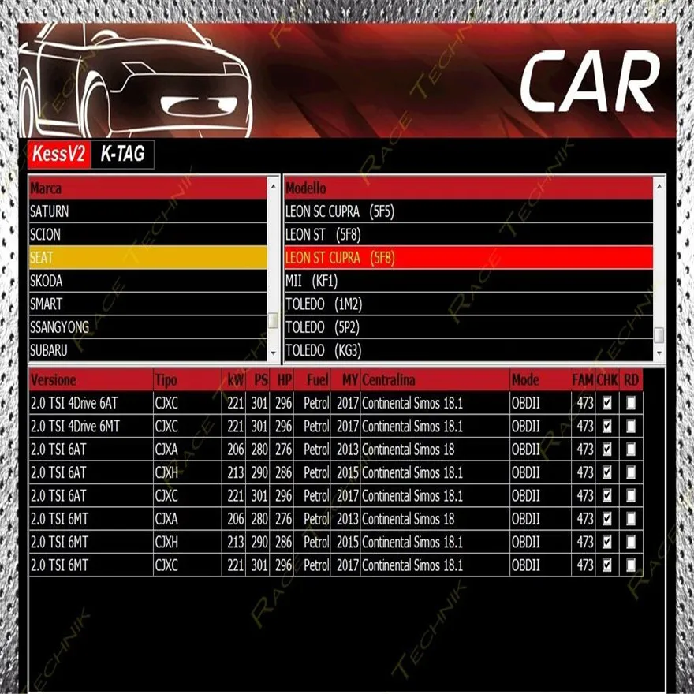Image resolution: width=694 pixels, height=694 pixels.
Task: Click the Modello list scrollbar thumb
Action: pos(659,334)
